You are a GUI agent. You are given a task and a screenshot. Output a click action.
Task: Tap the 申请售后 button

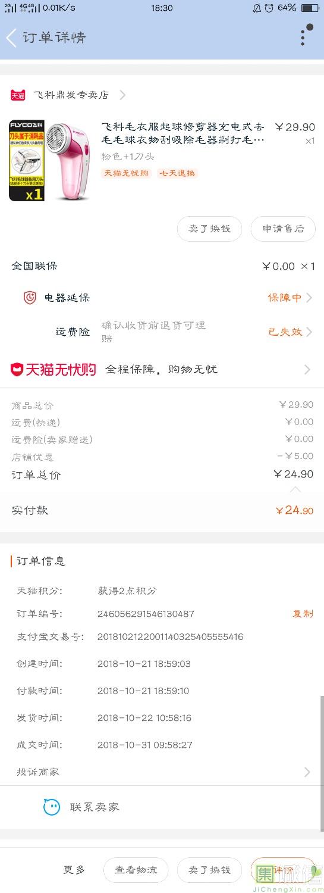coord(283,229)
